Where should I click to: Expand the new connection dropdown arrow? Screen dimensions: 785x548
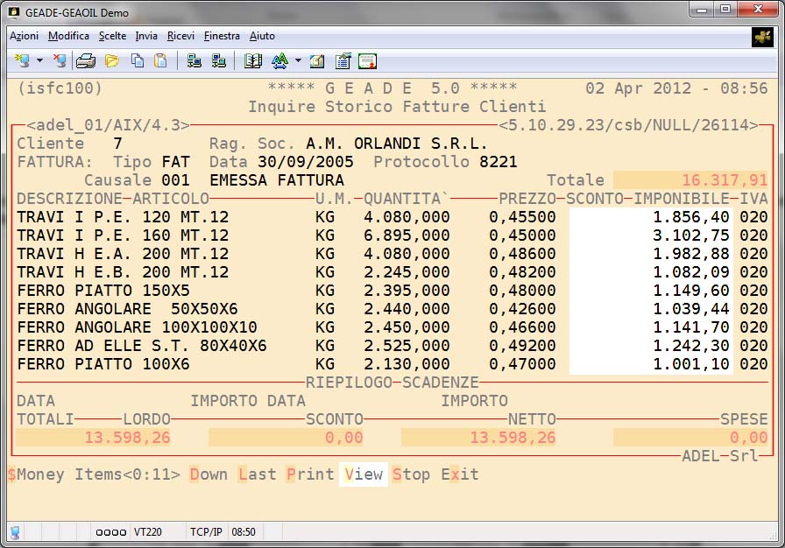[39, 61]
